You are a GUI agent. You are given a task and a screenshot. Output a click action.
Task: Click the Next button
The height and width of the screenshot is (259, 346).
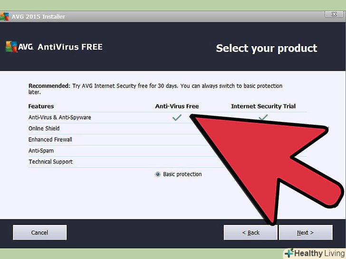[x=306, y=232]
